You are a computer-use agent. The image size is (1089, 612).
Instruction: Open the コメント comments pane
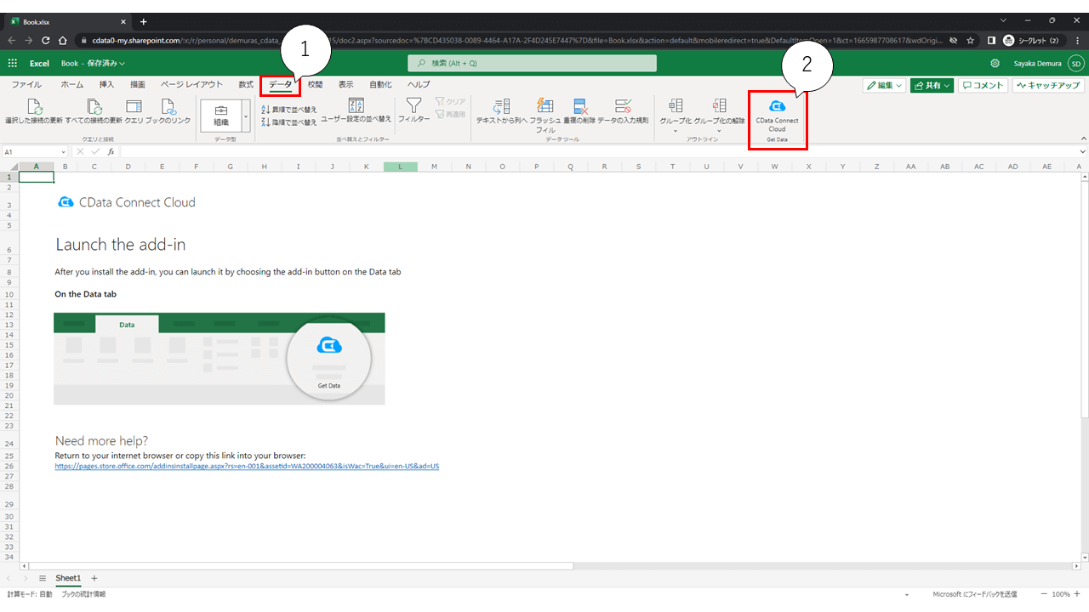(983, 85)
